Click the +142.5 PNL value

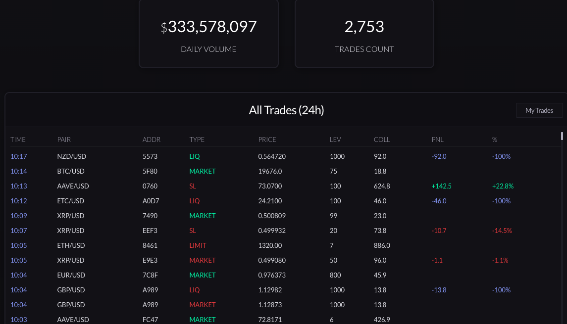tap(442, 186)
